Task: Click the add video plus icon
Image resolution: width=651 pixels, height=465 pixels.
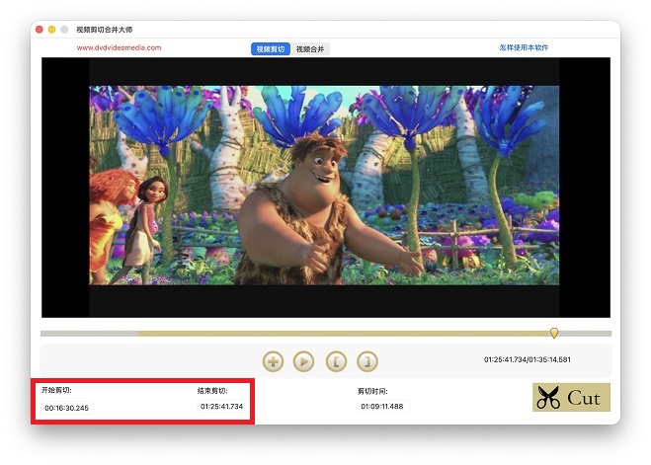Action: point(274,361)
